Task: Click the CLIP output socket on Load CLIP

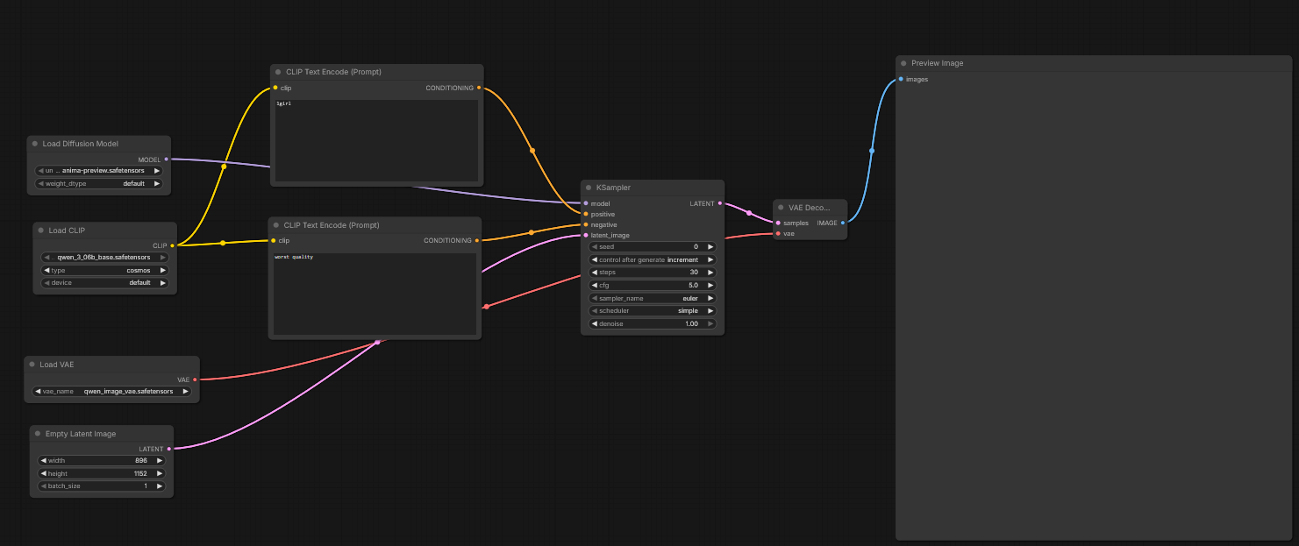Action: (172, 245)
